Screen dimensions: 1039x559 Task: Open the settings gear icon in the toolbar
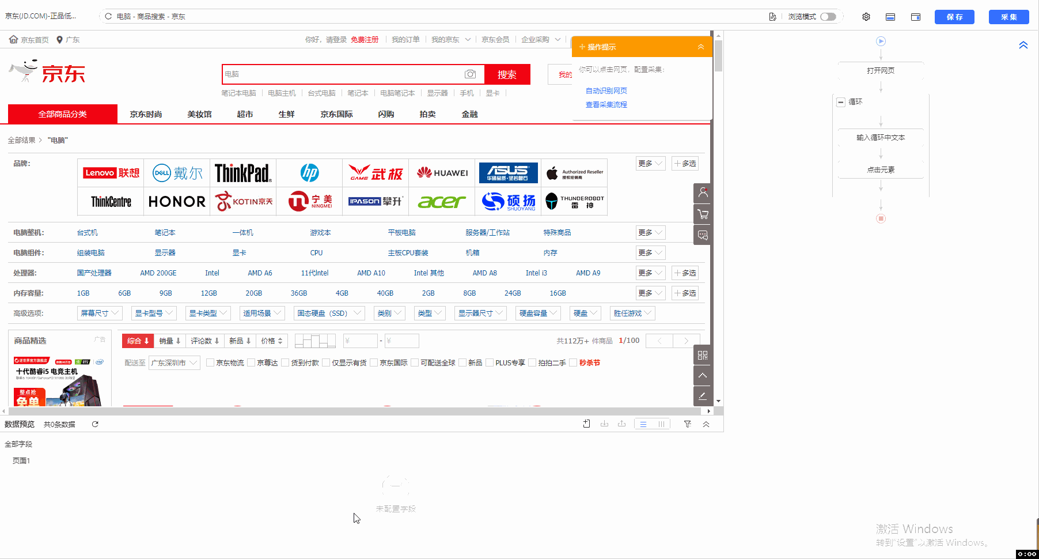(866, 17)
